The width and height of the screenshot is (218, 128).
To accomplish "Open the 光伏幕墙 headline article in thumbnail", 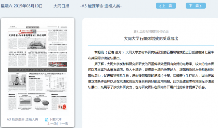I will 27,35.
